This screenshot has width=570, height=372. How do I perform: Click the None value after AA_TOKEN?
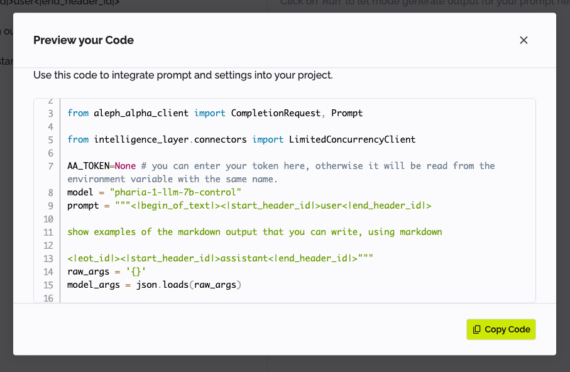(x=125, y=166)
